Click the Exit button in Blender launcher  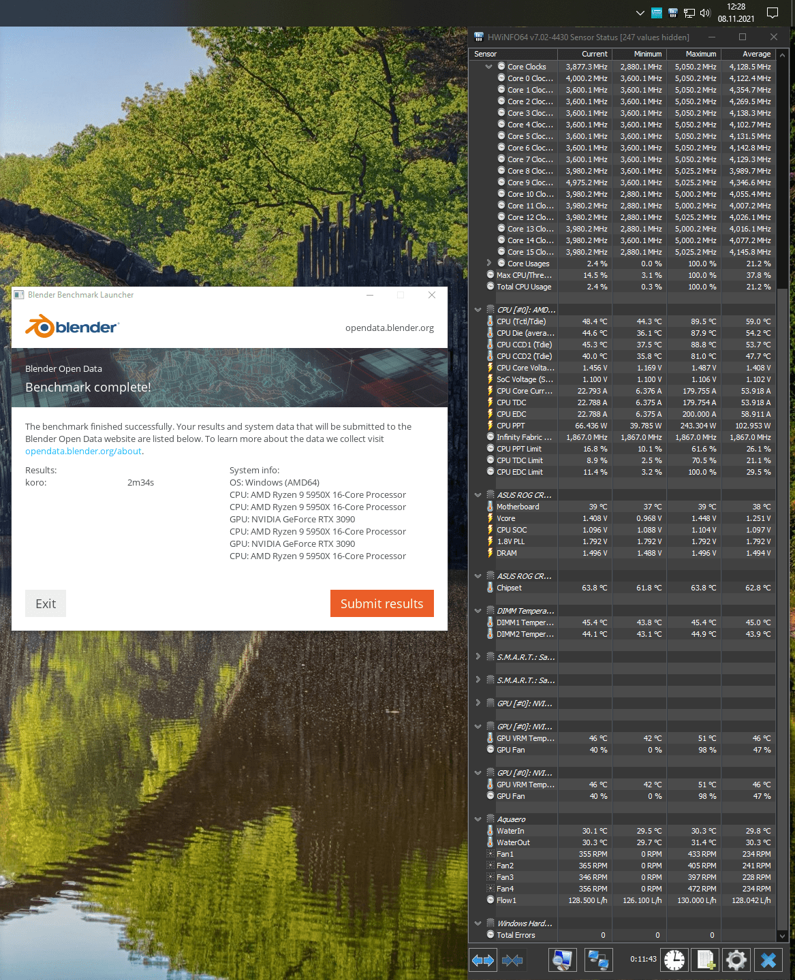coord(46,603)
